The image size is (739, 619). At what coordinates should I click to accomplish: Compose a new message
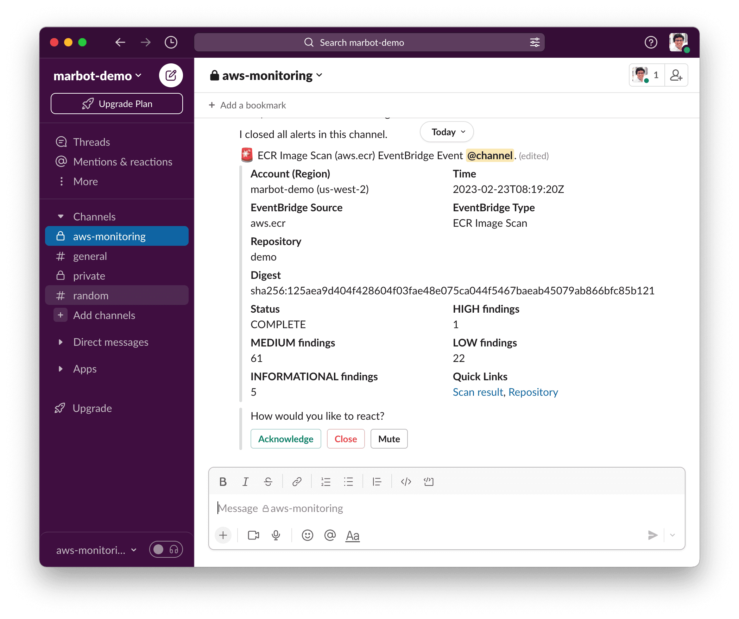coord(171,75)
